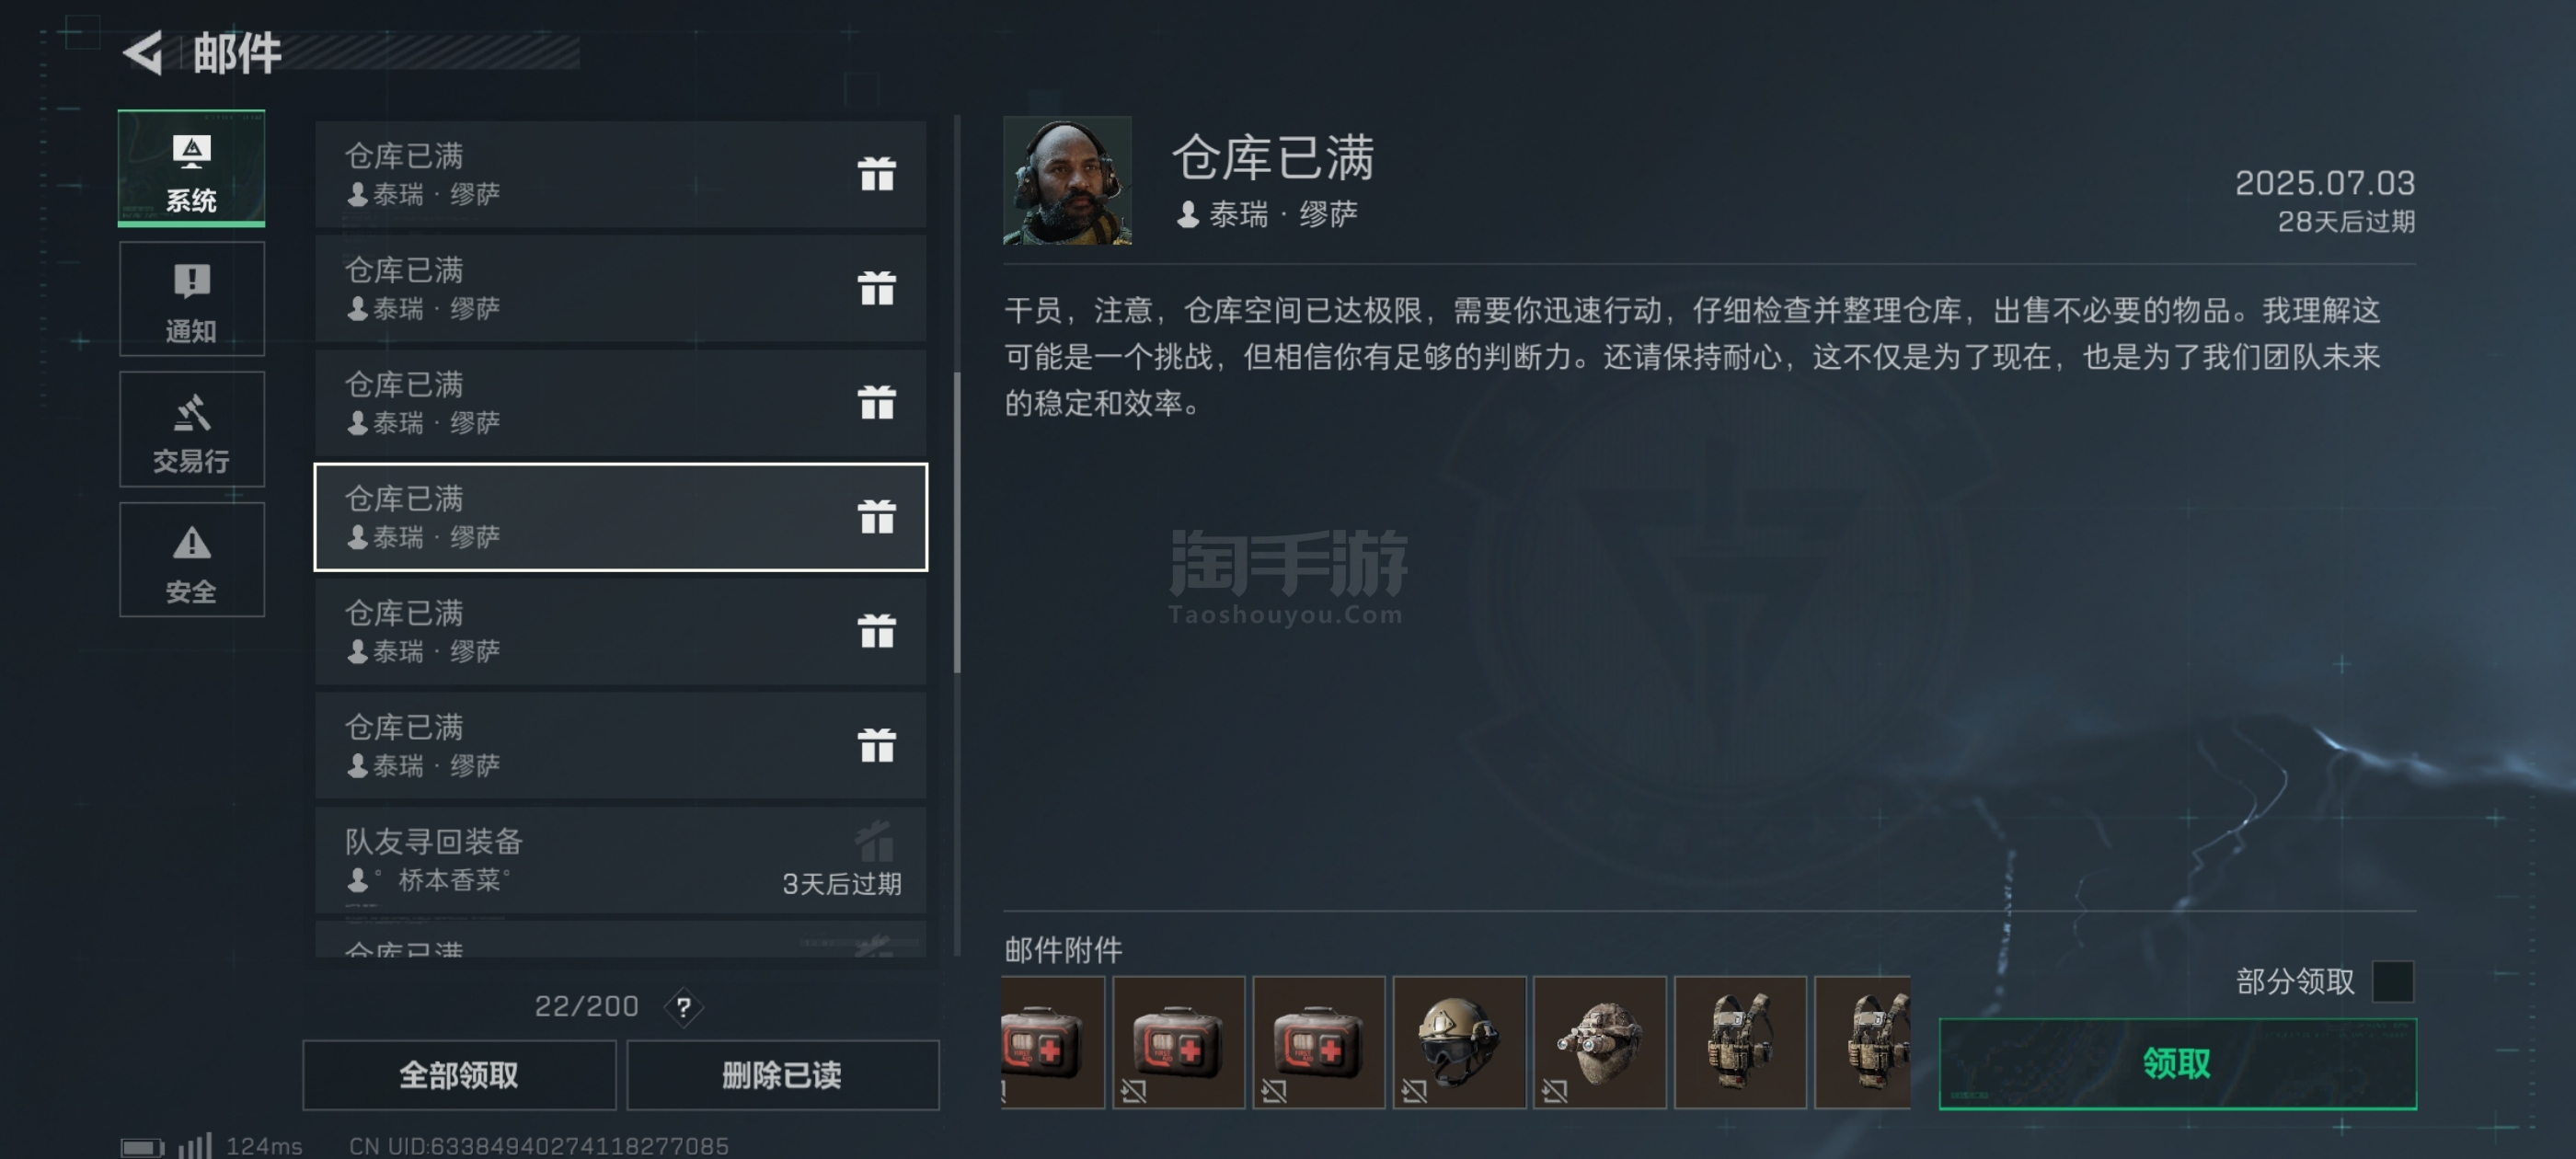
Task: Click the gift icon on the second 仓库已满 mail
Action: tap(877, 288)
